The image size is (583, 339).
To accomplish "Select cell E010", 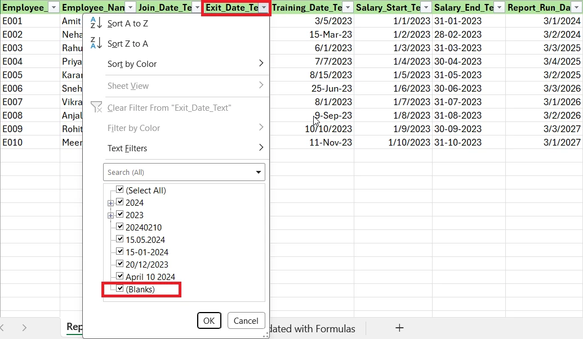I will tap(30, 142).
